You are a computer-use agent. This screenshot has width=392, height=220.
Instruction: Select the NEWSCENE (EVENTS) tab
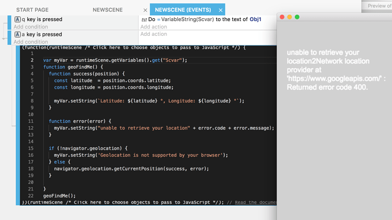[183, 10]
